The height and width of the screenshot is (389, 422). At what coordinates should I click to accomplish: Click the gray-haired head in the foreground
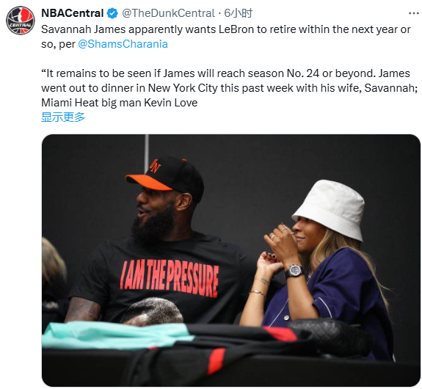pyautogui.click(x=153, y=311)
